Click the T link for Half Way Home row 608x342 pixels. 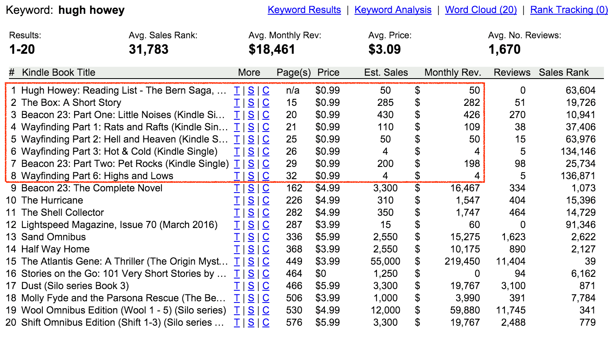pyautogui.click(x=237, y=249)
